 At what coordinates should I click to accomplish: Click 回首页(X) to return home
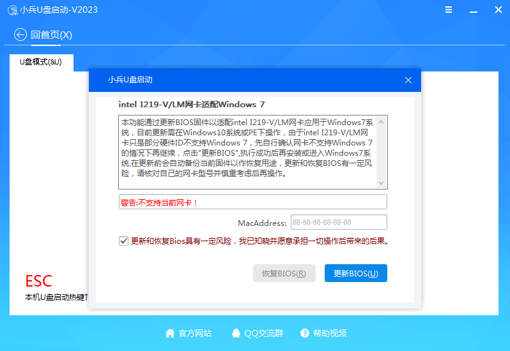click(x=51, y=34)
